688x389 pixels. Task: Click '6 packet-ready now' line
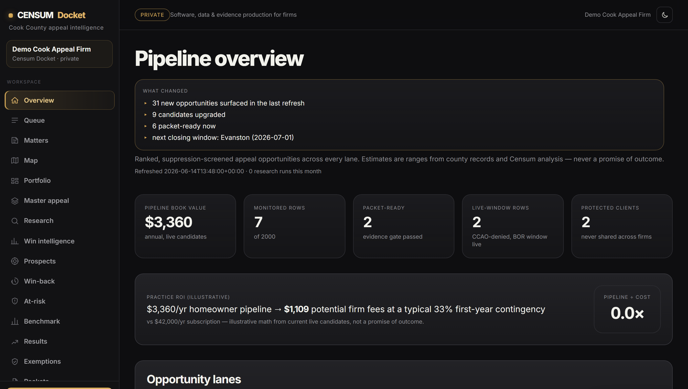tap(184, 126)
